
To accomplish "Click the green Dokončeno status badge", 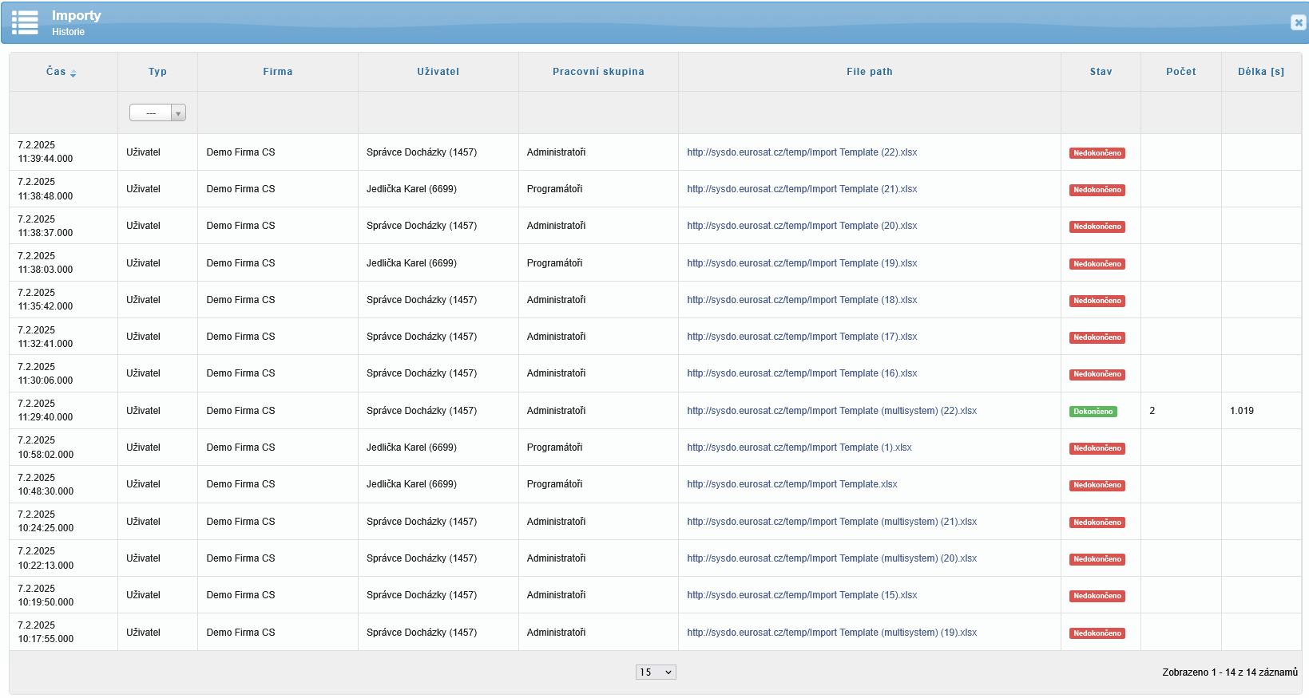I will coord(1093,412).
